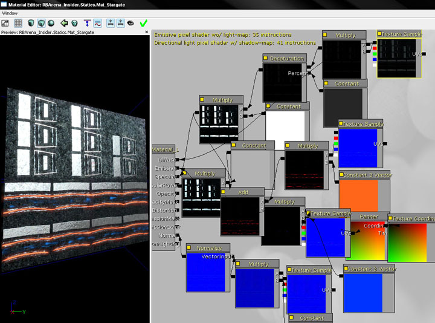
Task: Close the Preview pane with the X
Action: 147,32
